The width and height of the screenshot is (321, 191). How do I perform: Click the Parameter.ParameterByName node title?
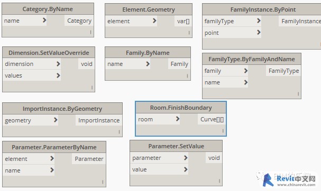[x=54, y=147]
